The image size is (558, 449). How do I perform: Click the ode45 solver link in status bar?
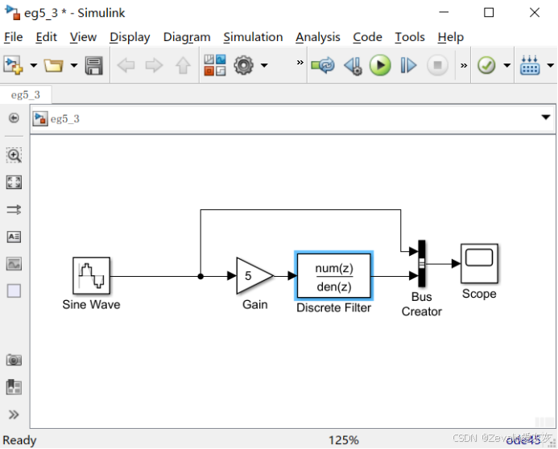523,440
